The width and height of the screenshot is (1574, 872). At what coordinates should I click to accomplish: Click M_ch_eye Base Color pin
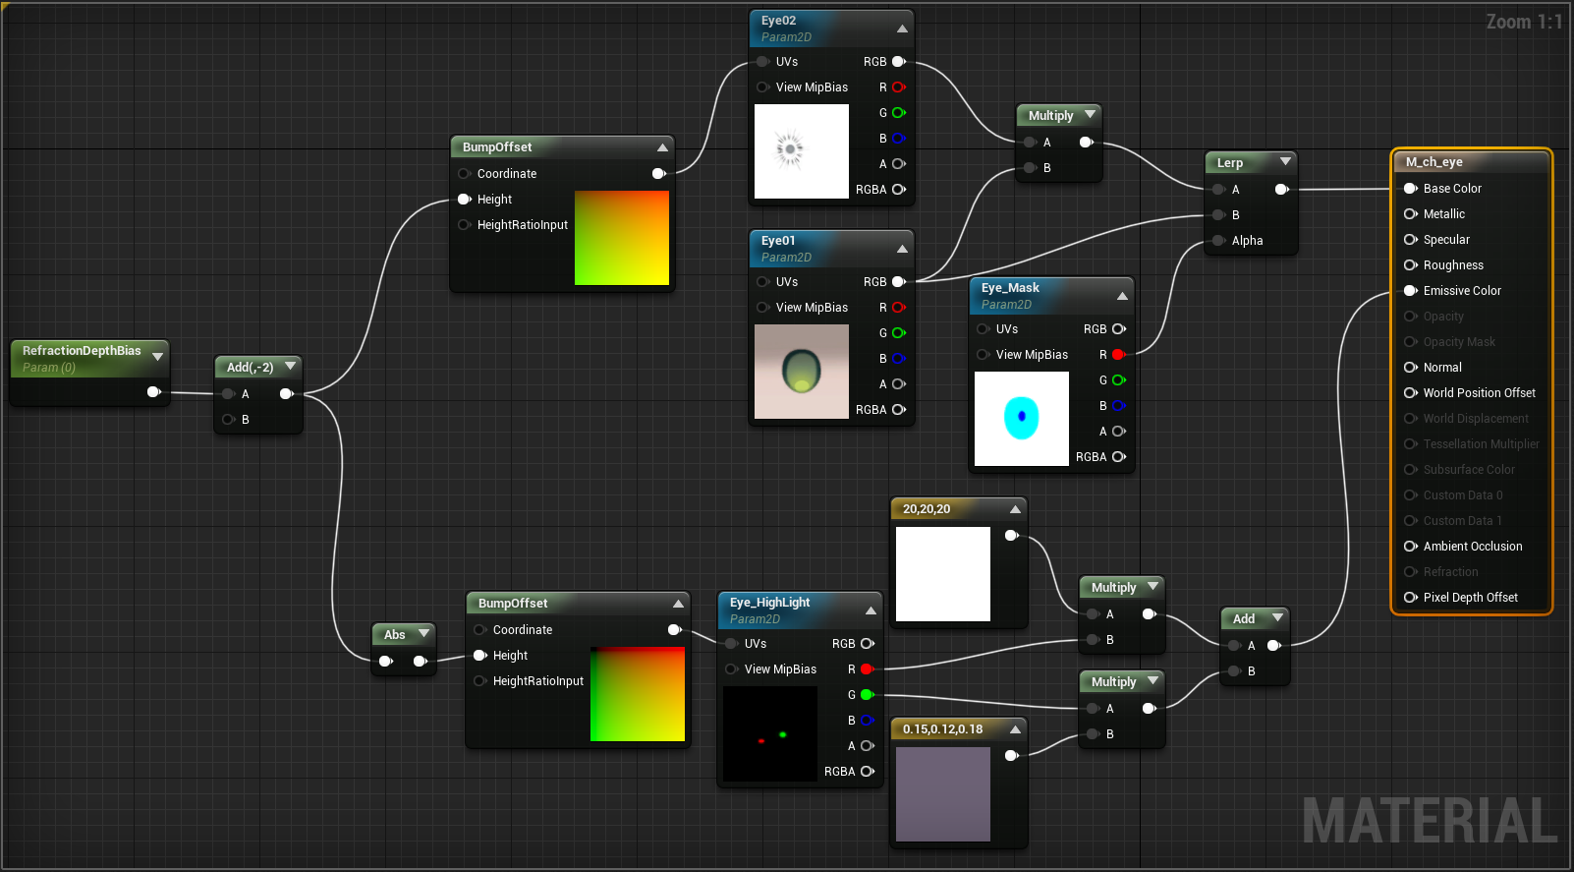1411,189
